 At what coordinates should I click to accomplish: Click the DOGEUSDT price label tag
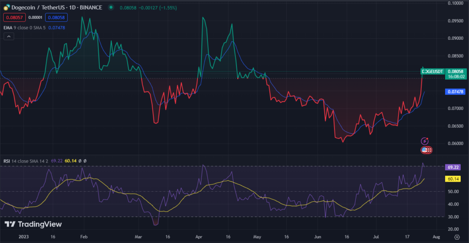pos(432,71)
